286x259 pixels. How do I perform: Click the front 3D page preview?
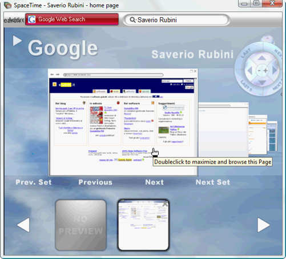123,122
